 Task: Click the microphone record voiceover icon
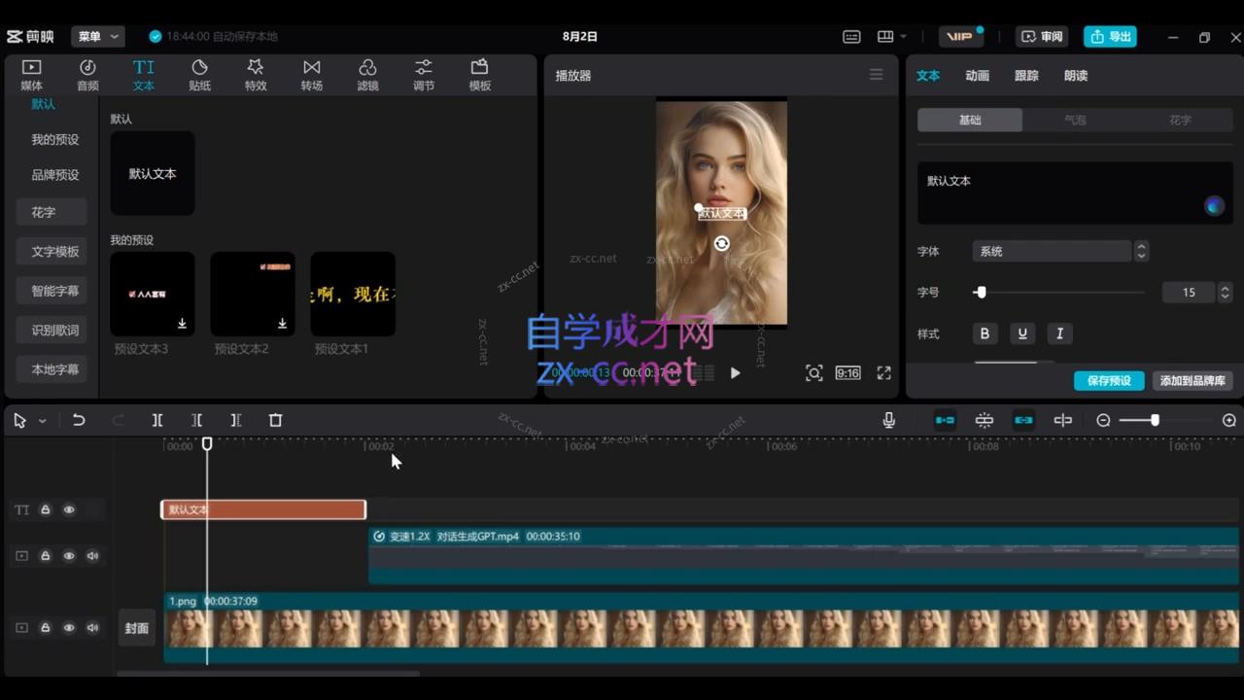click(888, 420)
